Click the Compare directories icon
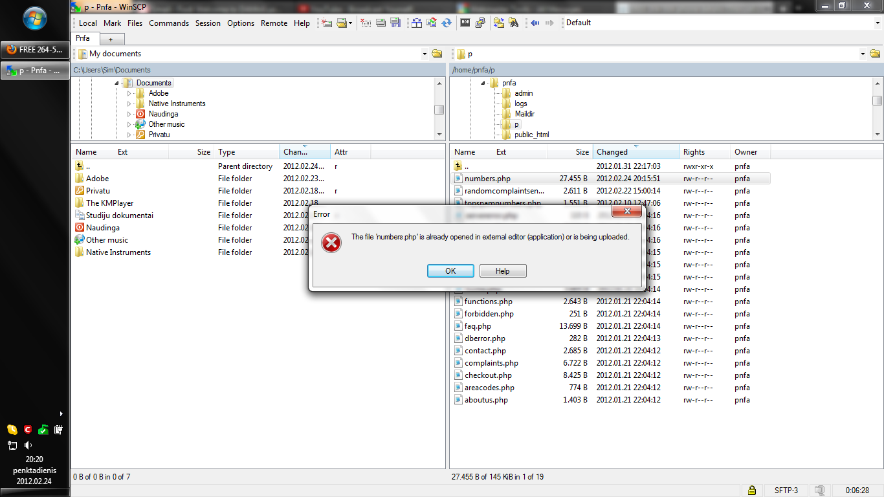 (417, 23)
